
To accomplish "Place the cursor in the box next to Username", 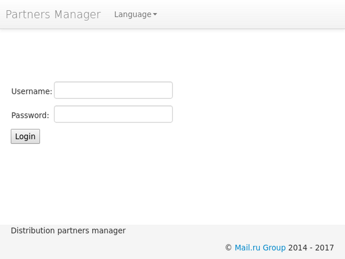I will click(113, 90).
